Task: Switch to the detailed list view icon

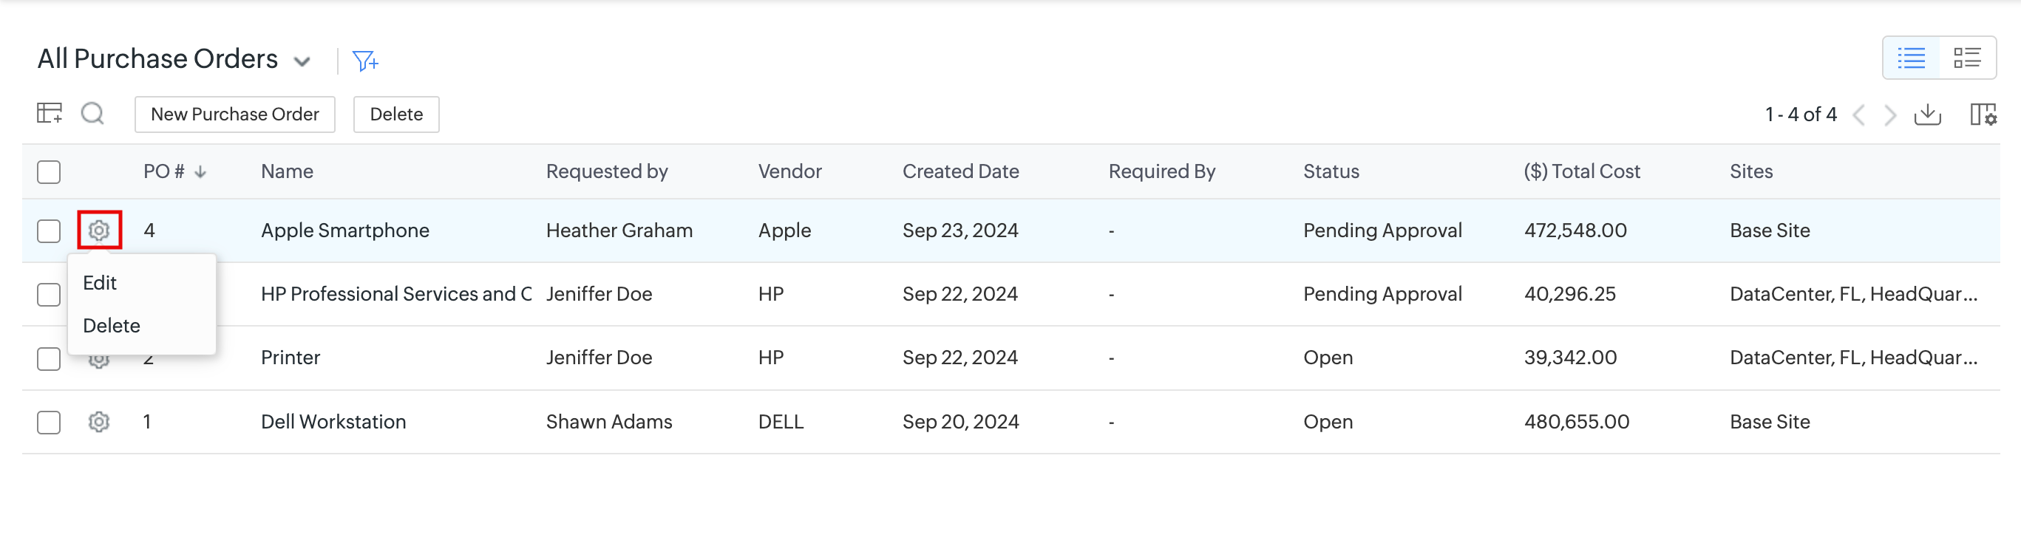Action: pos(1967,58)
